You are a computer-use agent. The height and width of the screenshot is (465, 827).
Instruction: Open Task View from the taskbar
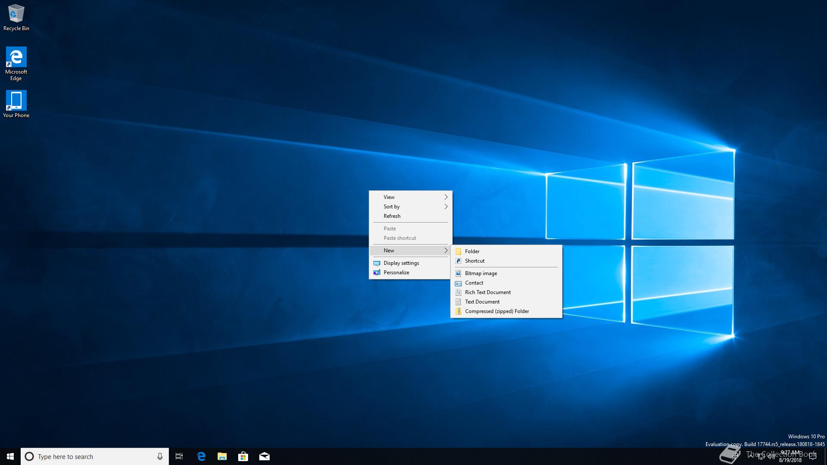click(179, 456)
